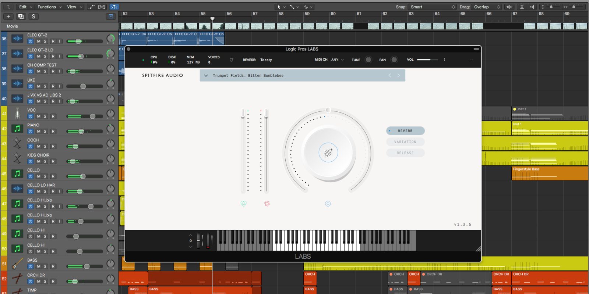This screenshot has width=589, height=294.
Task: Click the add new track plus button
Action: 8,17
